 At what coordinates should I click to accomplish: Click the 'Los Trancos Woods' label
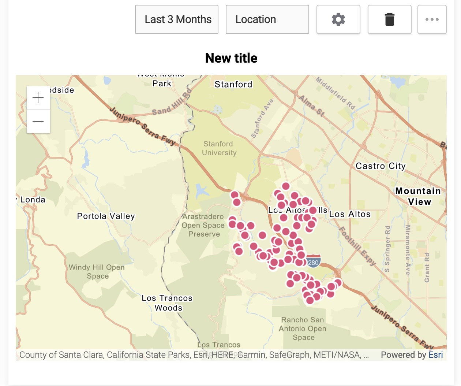point(168,303)
